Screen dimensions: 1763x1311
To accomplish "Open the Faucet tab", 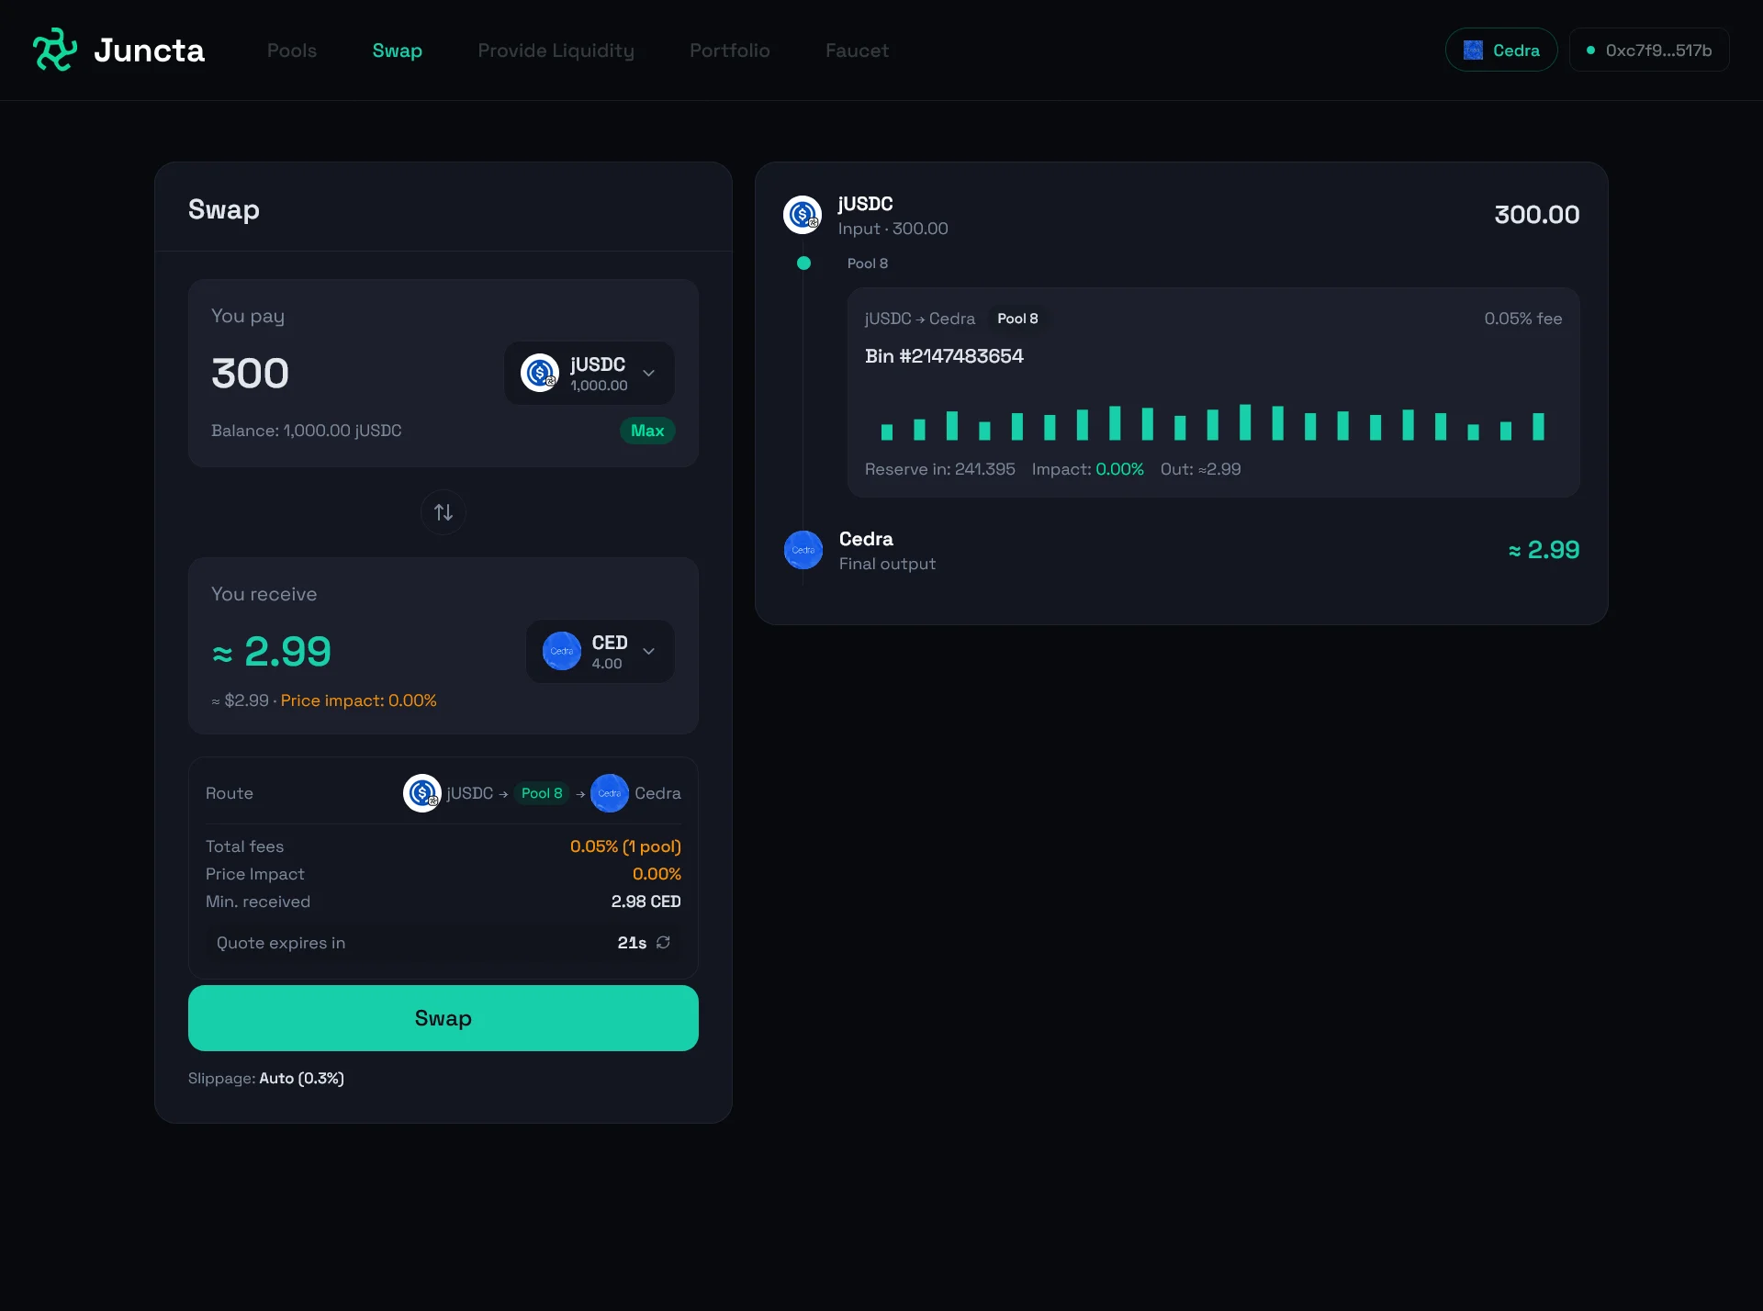I will point(857,50).
